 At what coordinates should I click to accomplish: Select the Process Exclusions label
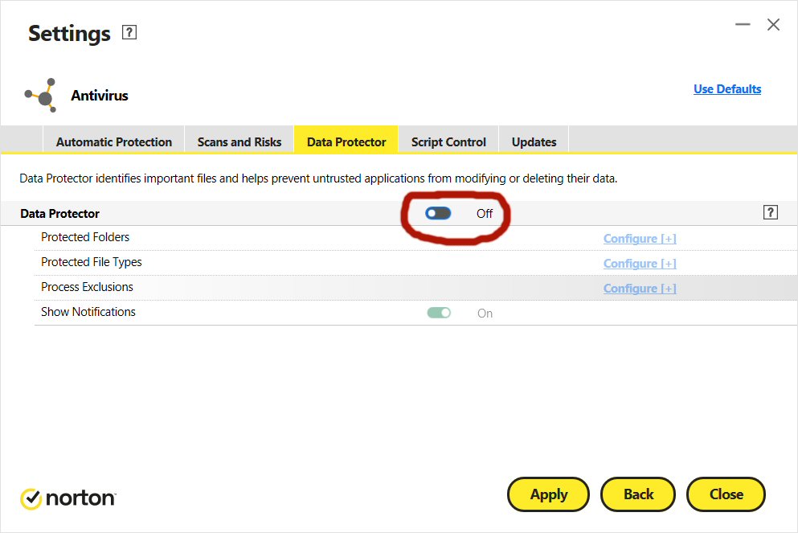[87, 287]
